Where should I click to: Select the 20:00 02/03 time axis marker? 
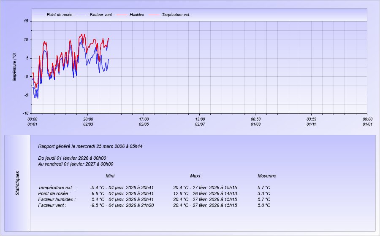[88, 121]
